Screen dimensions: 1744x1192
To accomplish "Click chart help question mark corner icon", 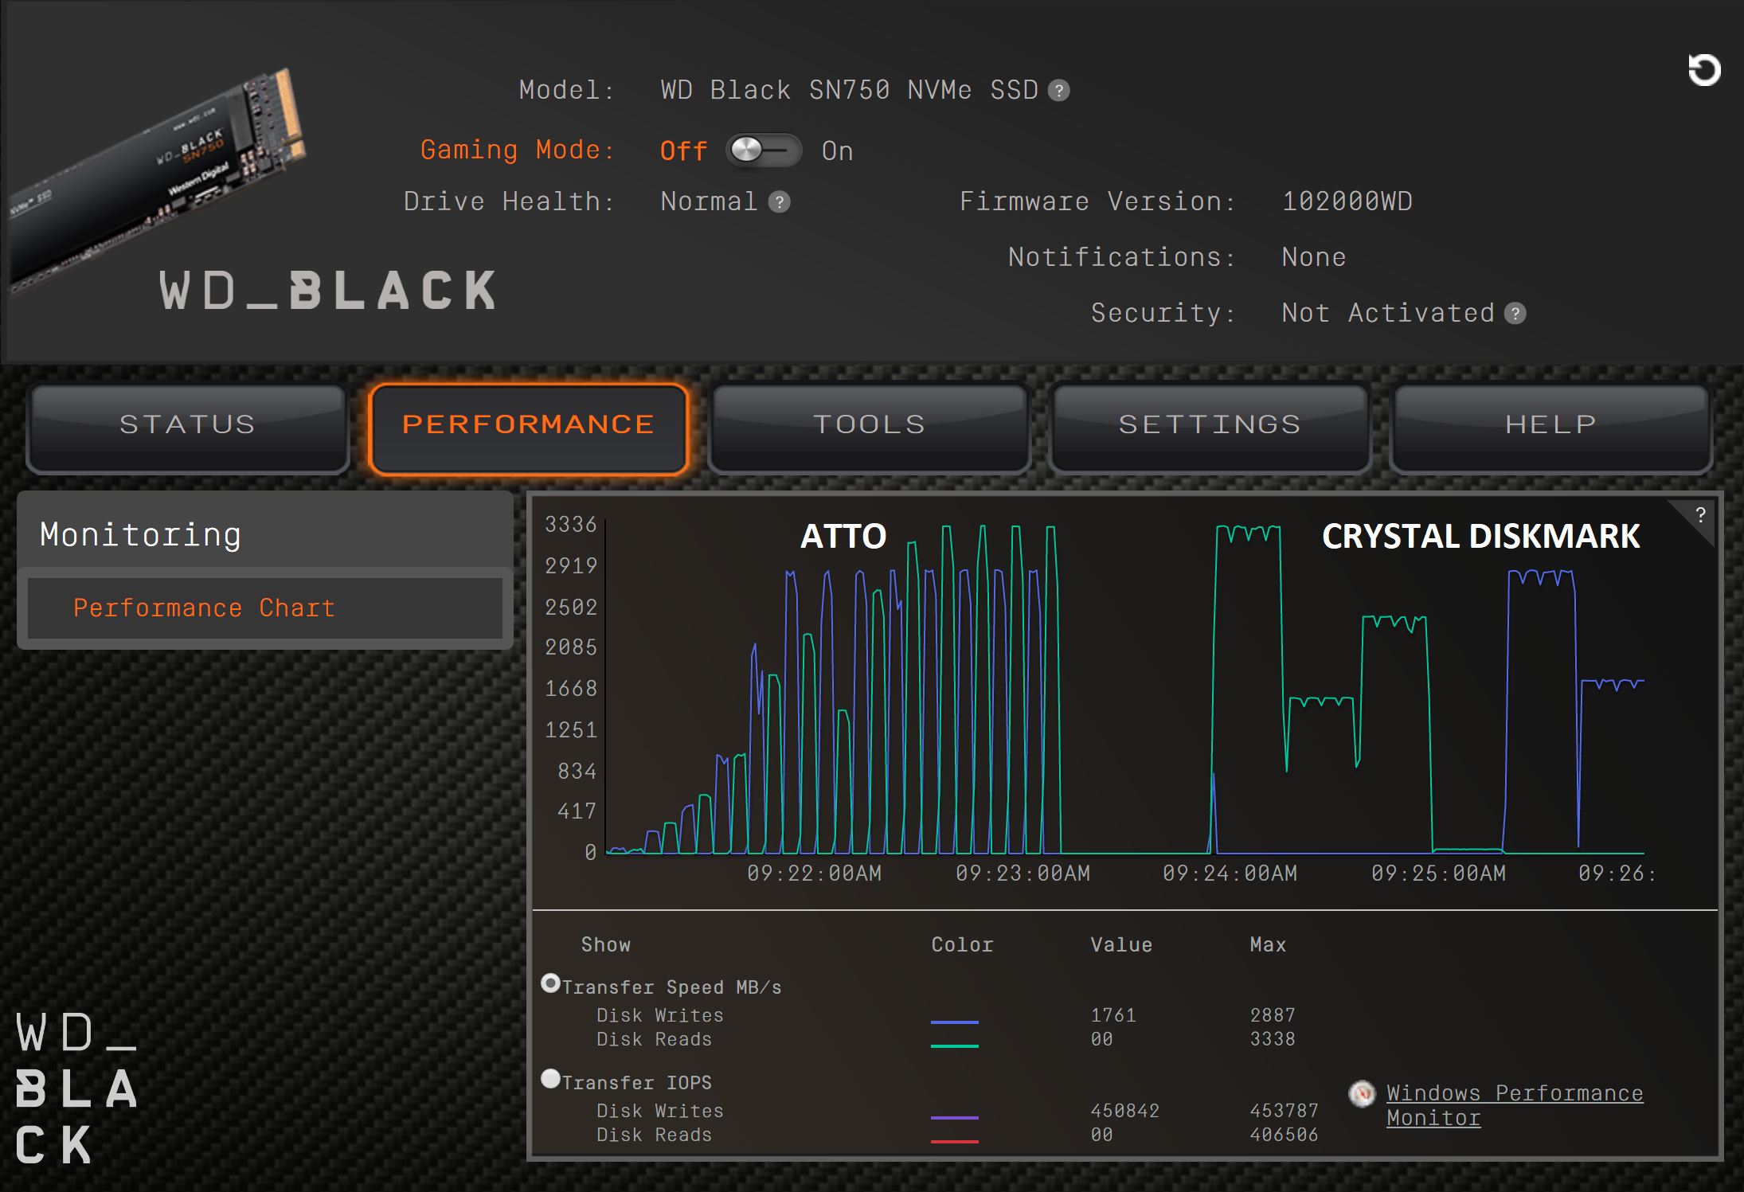I will (x=1700, y=515).
